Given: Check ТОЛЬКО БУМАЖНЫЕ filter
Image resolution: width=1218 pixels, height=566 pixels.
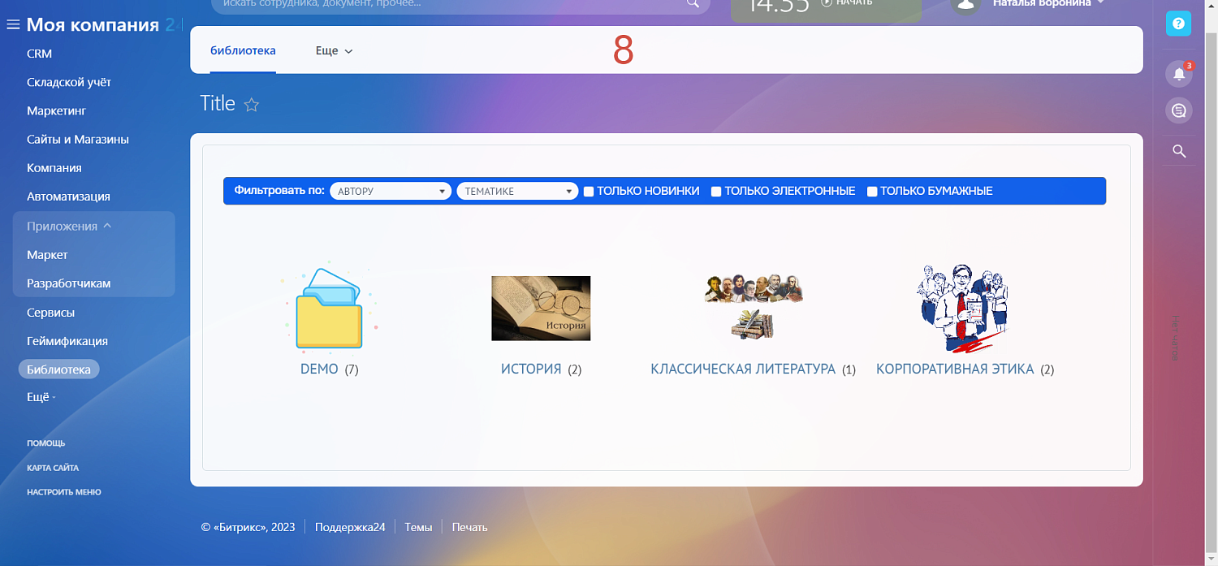Looking at the screenshot, I should [872, 191].
